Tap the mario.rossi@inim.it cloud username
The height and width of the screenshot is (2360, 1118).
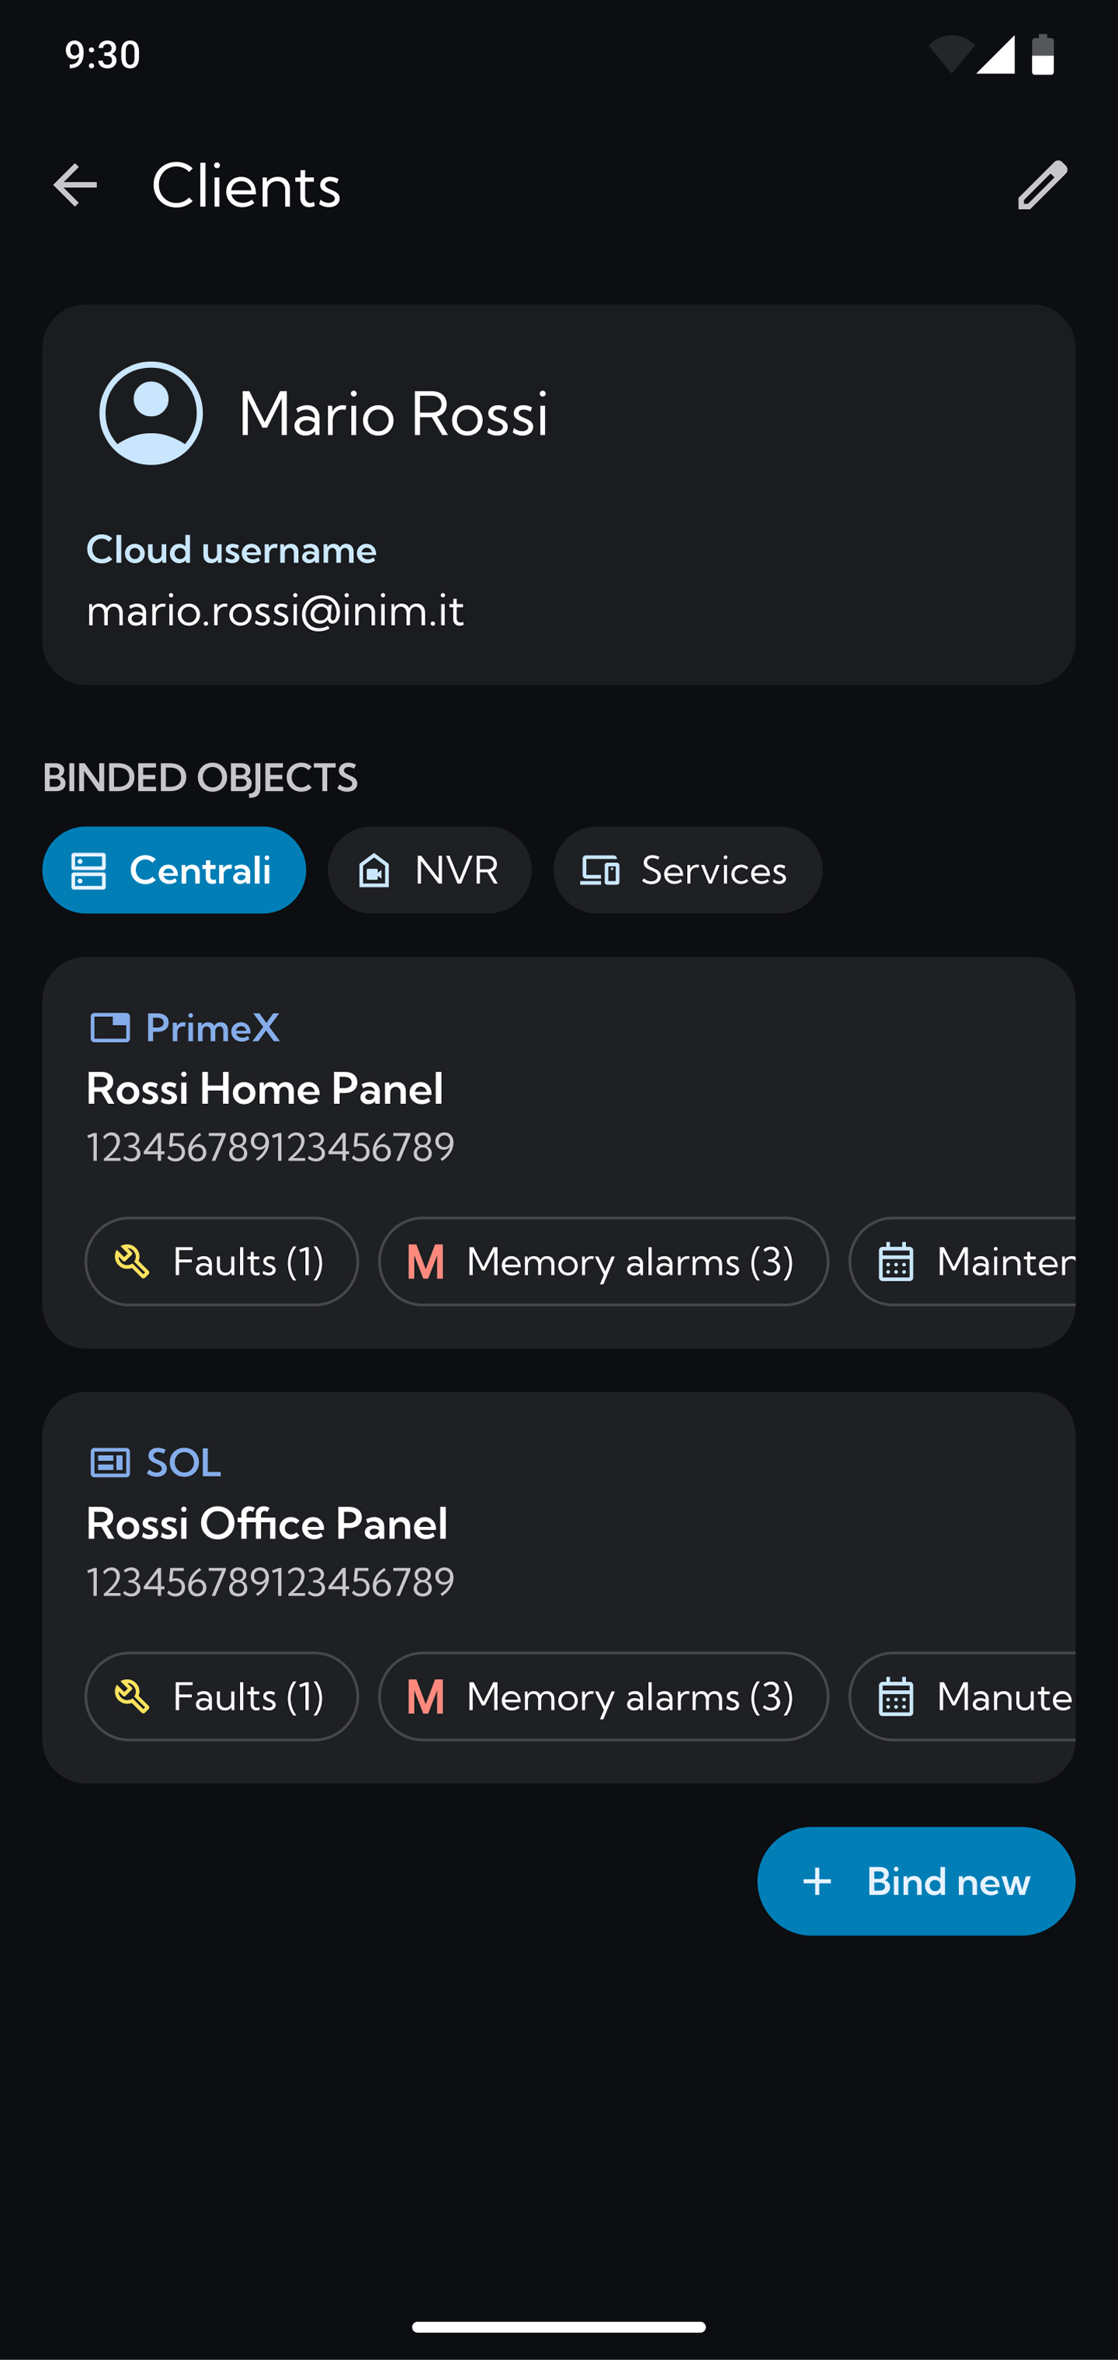pyautogui.click(x=275, y=611)
